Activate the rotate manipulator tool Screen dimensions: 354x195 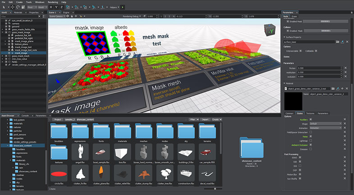point(18,7)
